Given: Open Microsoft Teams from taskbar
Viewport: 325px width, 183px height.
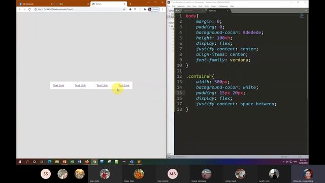Looking at the screenshot, I should pos(132,162).
